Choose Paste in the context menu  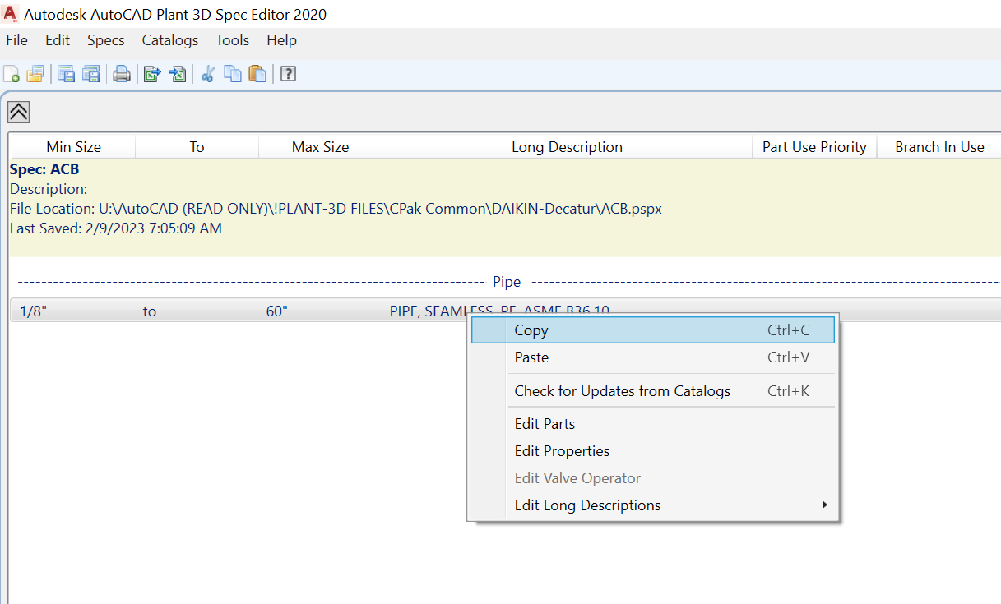tap(653, 357)
